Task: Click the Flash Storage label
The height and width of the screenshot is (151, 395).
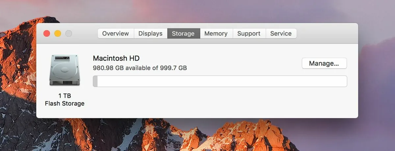Action: 65,104
